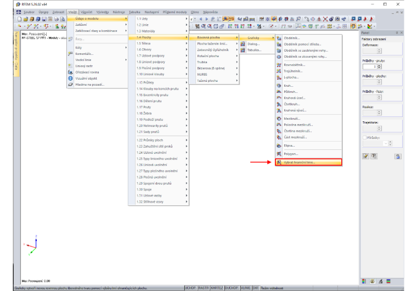Click the Deformace spinner arrows
The width and height of the screenshot is (417, 291).
[380, 51]
